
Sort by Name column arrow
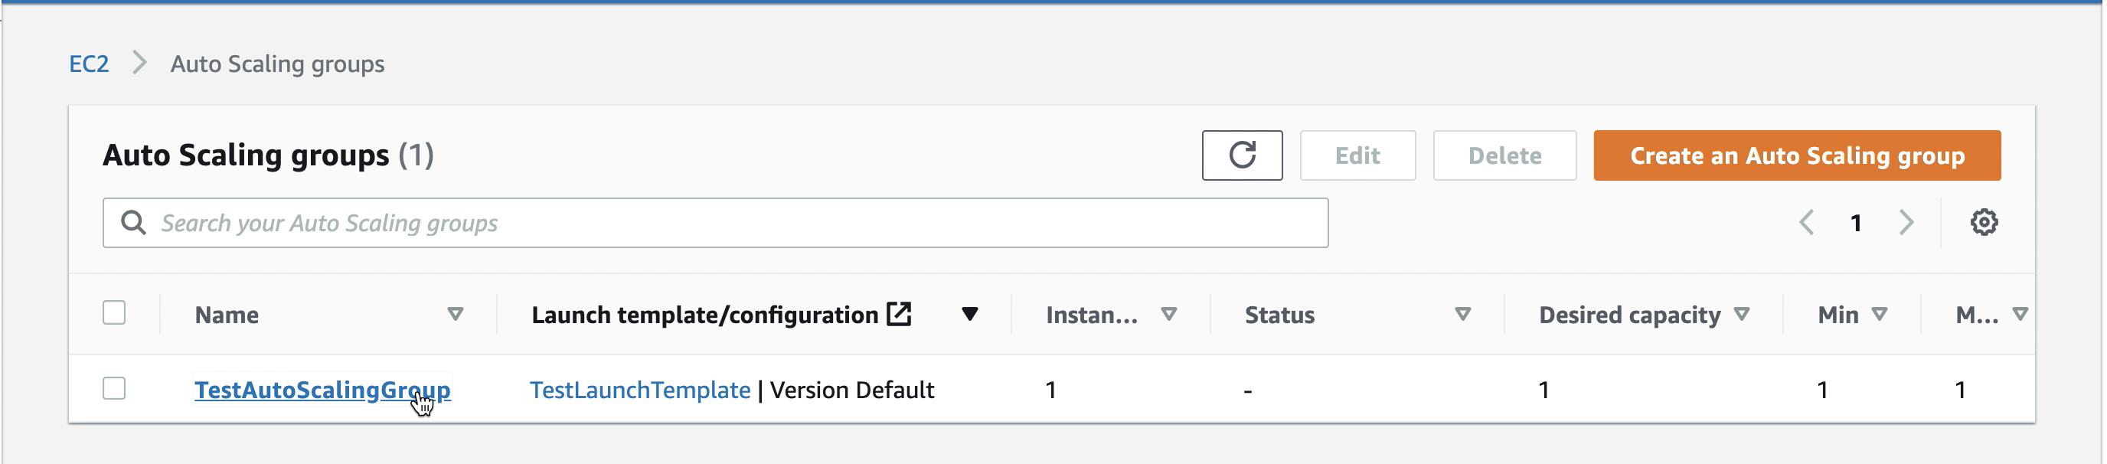pos(456,314)
